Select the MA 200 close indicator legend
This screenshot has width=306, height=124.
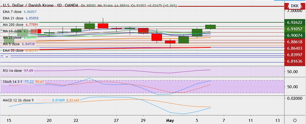[13, 25]
